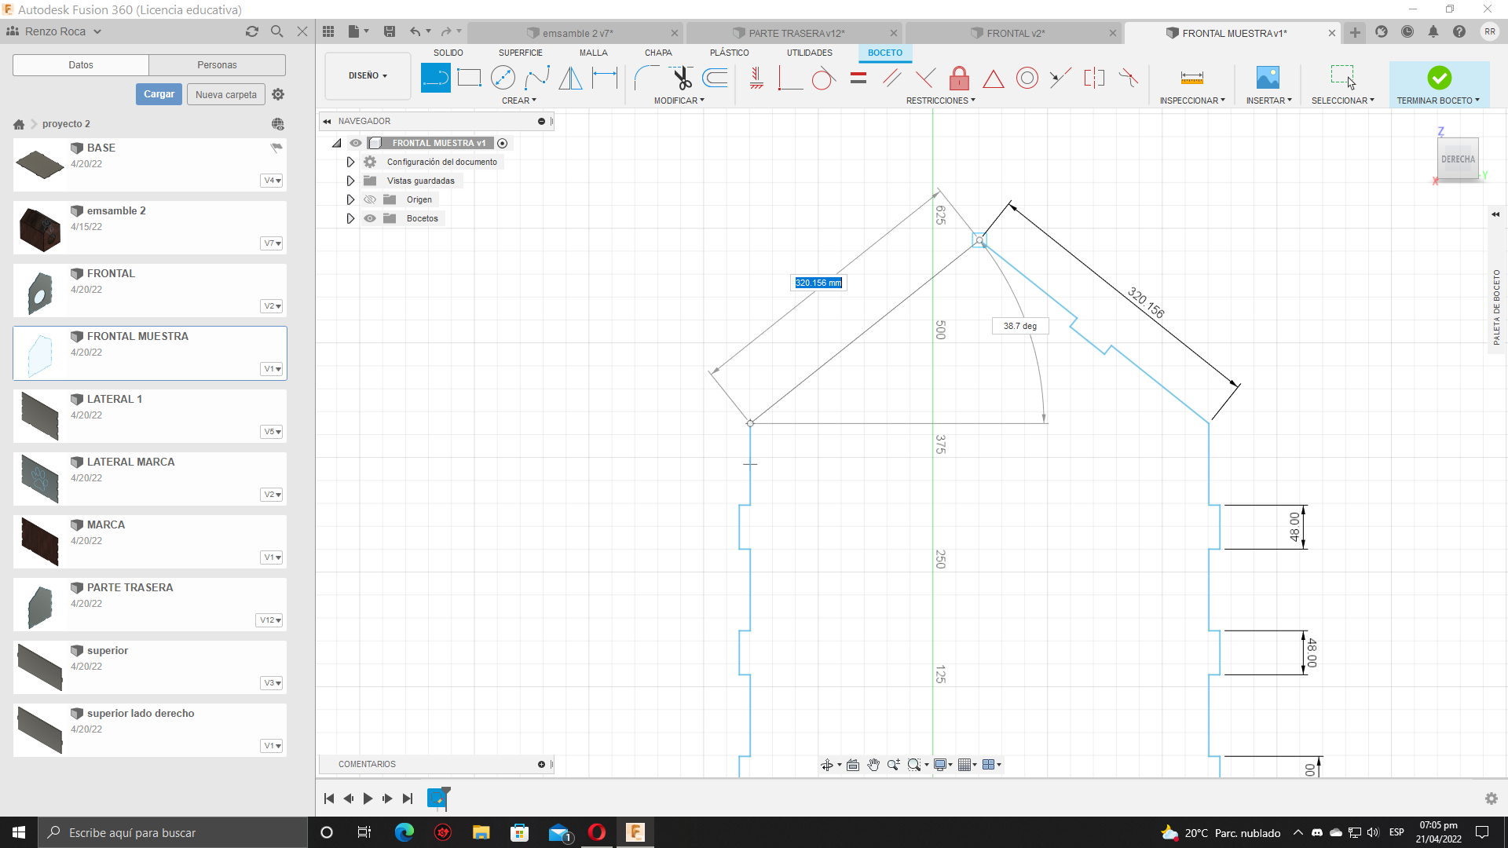Select the Fillet sketch tool
Screen dimensions: 1508x848
[x=646, y=78]
